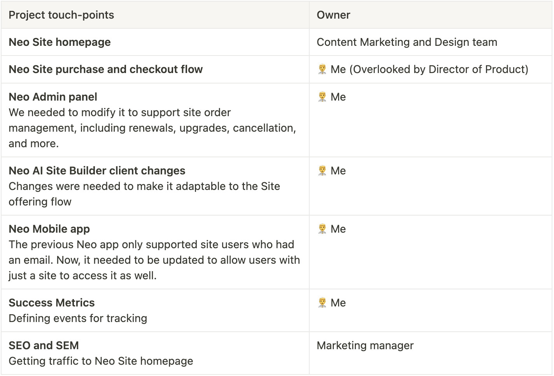This screenshot has height=376, width=554.
Task: Click the person emoji in the Mobile app row
Action: (322, 229)
